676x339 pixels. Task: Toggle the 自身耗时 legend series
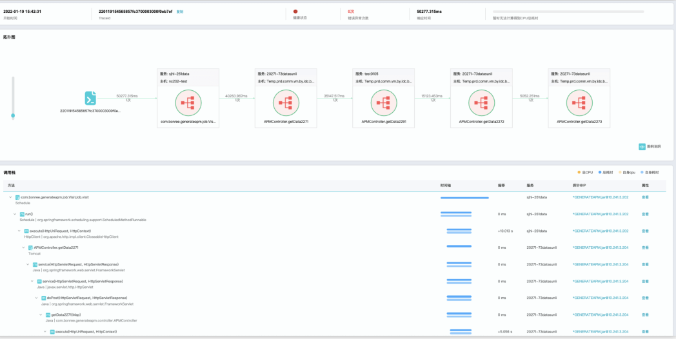(649, 173)
